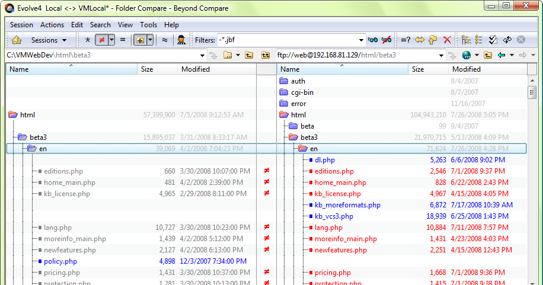543x285 pixels.
Task: Click the left browse for folder icon
Action: 228,55
